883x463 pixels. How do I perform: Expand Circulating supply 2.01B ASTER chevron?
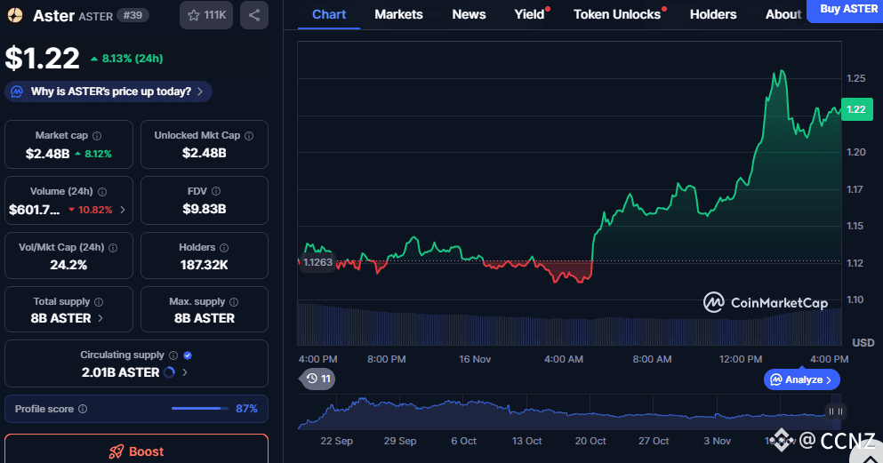pyautogui.click(x=184, y=372)
